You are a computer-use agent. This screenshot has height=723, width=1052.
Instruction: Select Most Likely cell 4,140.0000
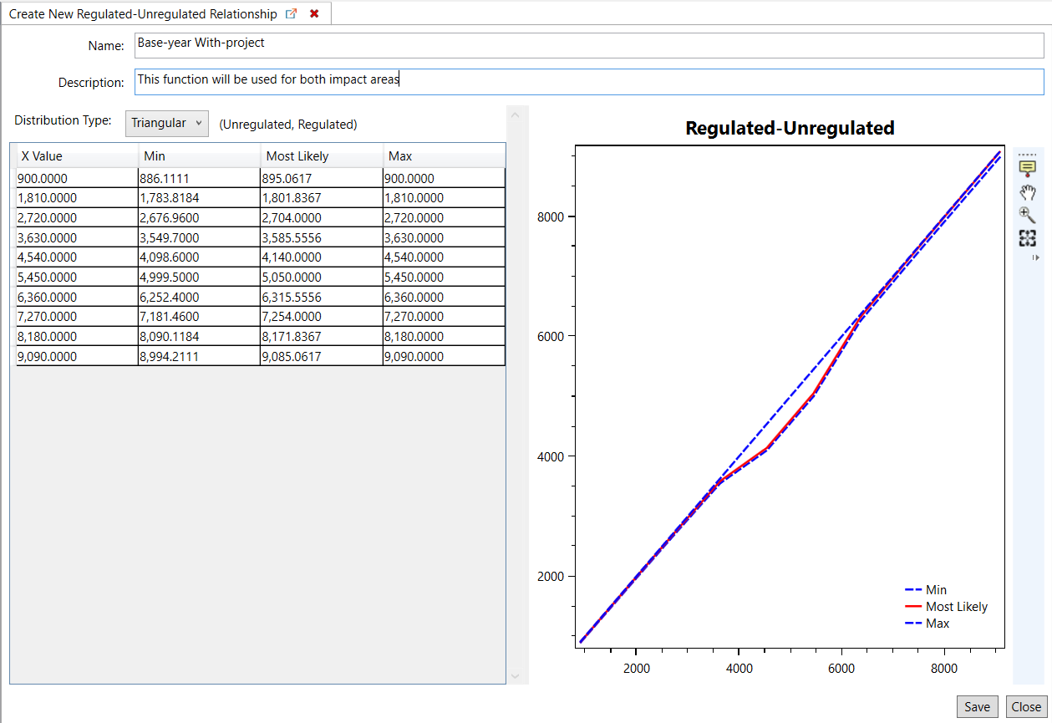tap(322, 257)
